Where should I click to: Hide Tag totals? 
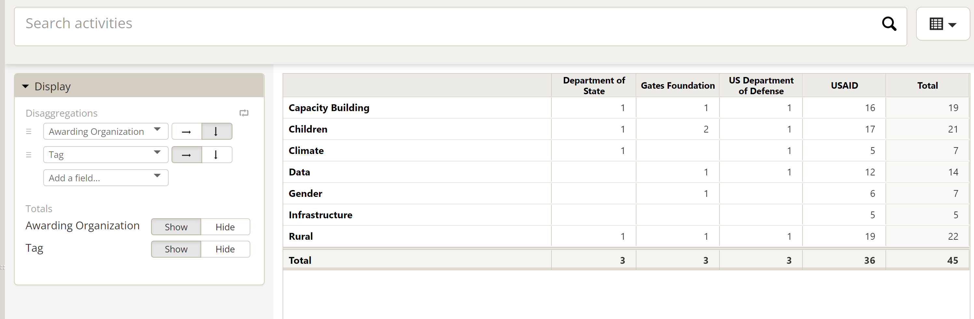pos(225,249)
